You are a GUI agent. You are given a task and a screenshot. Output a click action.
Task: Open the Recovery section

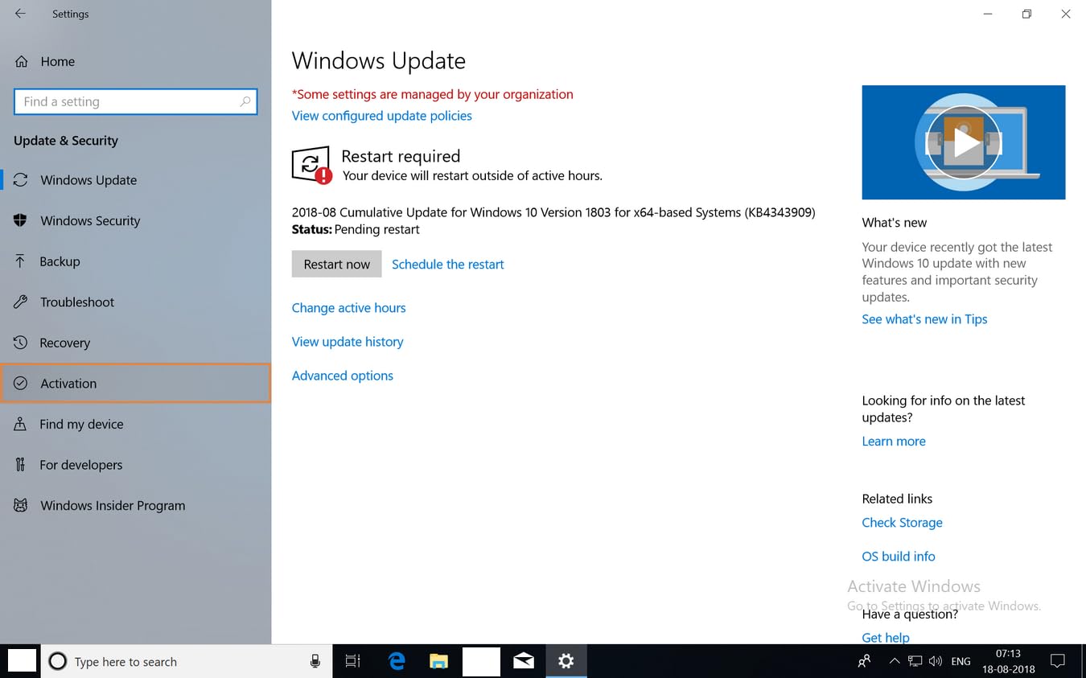pyautogui.click(x=64, y=343)
